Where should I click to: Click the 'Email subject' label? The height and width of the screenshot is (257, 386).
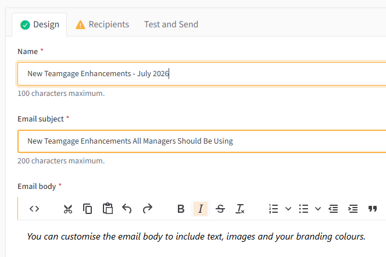click(41, 119)
